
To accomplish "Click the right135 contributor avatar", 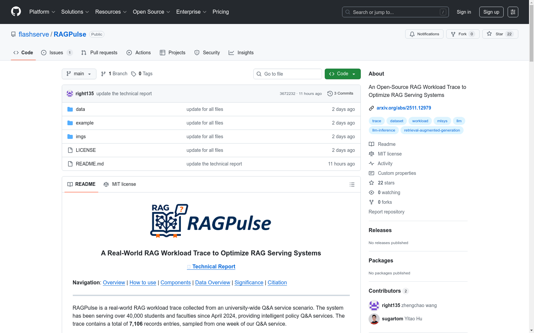I will coord(374,305).
